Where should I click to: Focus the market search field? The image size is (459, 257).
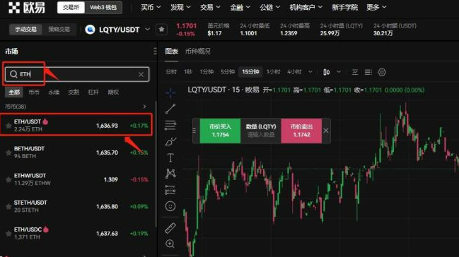[77, 74]
